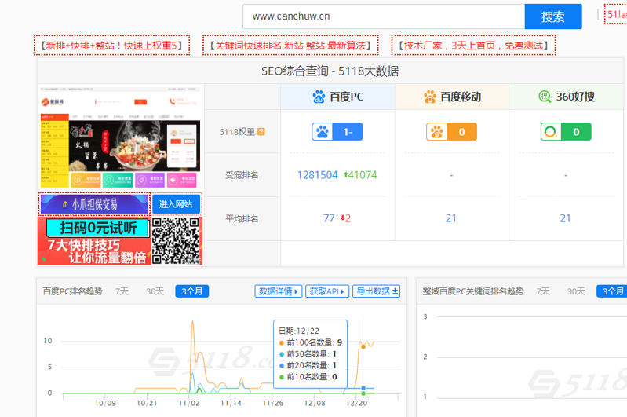627x417 pixels.
Task: Open the 关键词快速排名 ad link
Action: coord(290,46)
